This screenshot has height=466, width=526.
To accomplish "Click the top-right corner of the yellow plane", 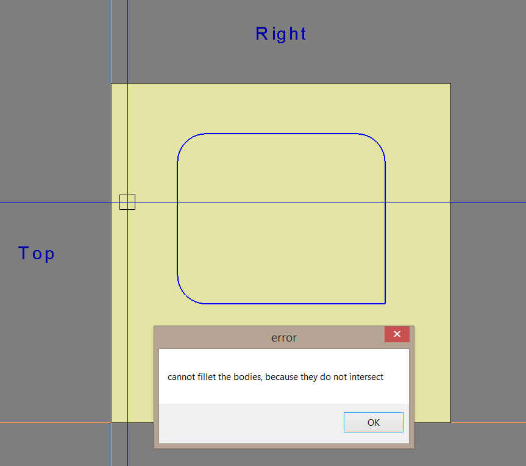I will point(450,84).
